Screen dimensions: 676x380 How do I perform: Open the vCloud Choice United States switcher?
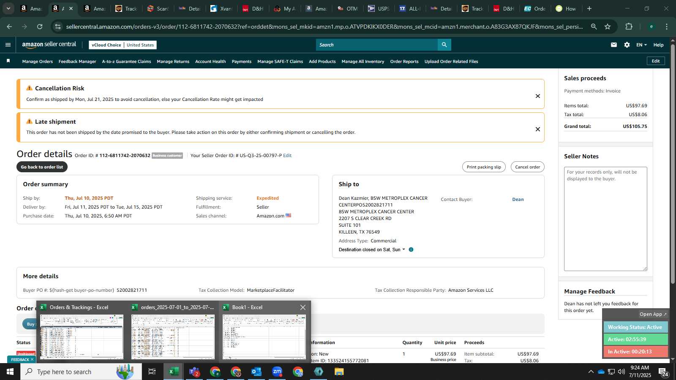[x=123, y=45]
